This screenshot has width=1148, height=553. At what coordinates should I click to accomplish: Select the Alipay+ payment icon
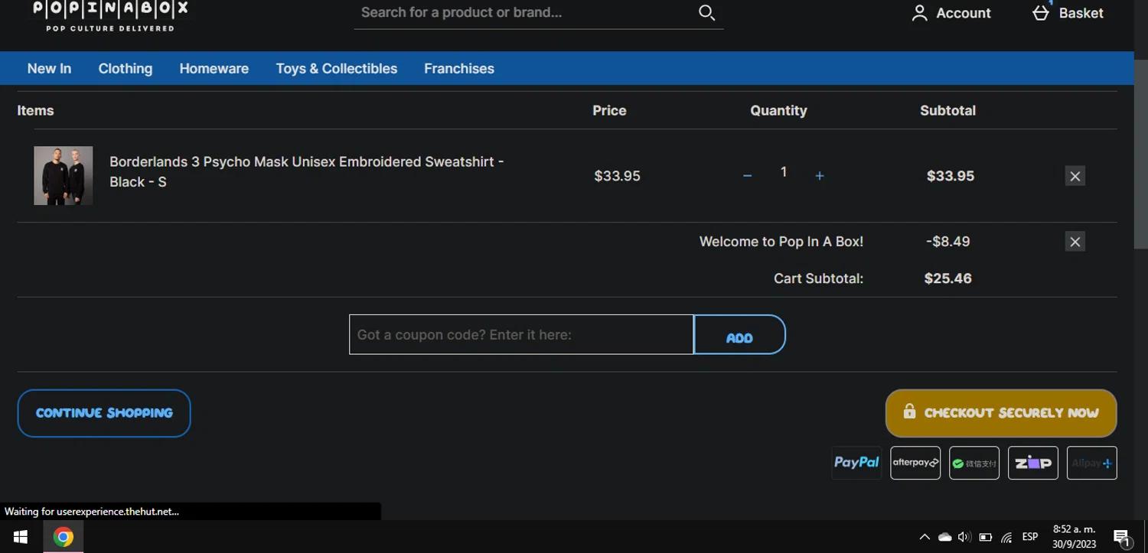(x=1092, y=463)
